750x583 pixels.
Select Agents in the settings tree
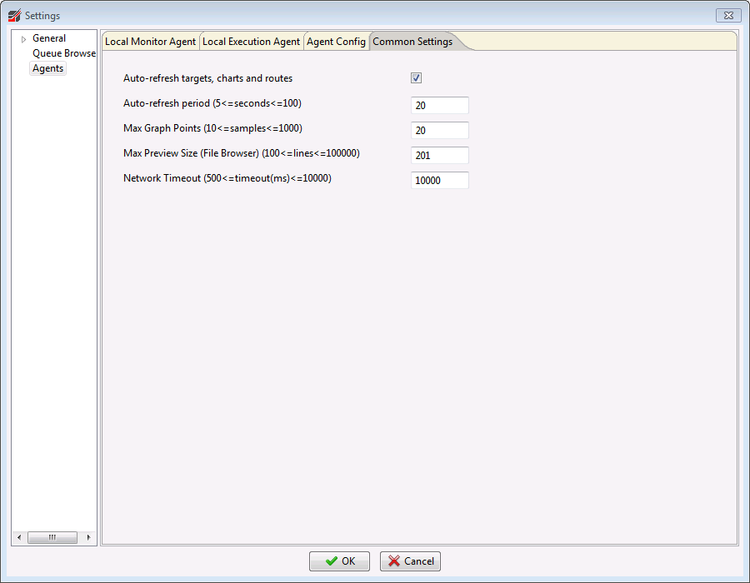pyautogui.click(x=47, y=68)
